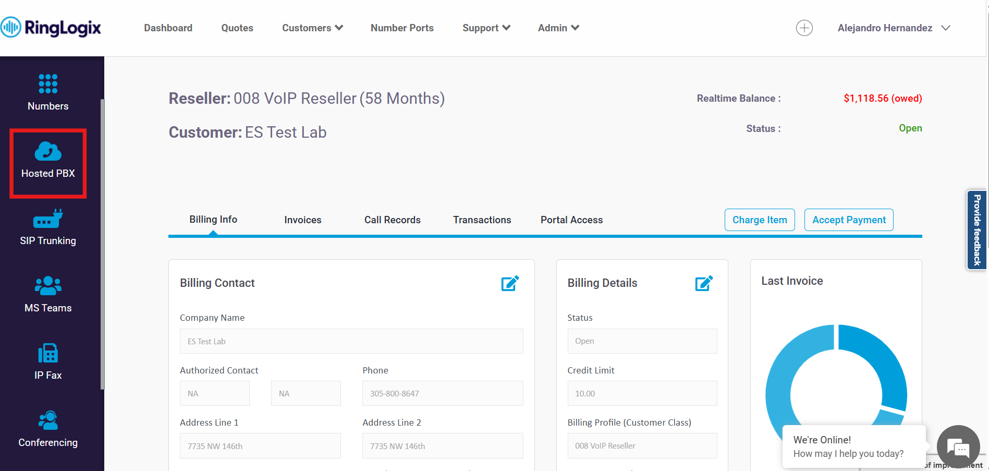Click the $1,118.56 (owed) balance

(x=883, y=98)
